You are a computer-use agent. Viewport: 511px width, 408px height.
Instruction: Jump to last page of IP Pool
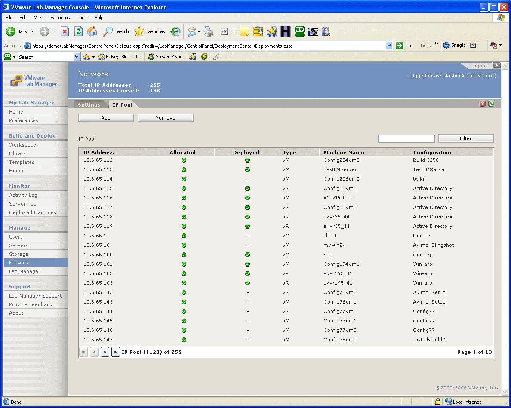tap(115, 352)
